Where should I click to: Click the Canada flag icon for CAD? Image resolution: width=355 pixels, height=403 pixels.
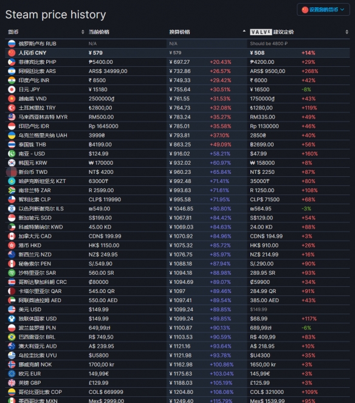pos(12,236)
